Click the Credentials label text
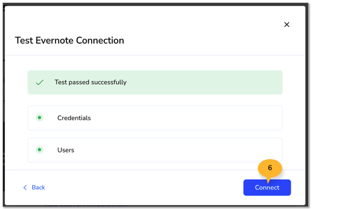352x209 pixels. pos(74,118)
